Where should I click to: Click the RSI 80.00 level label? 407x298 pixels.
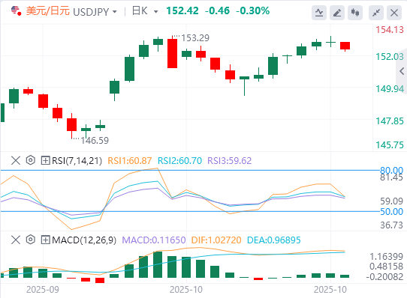391,170
